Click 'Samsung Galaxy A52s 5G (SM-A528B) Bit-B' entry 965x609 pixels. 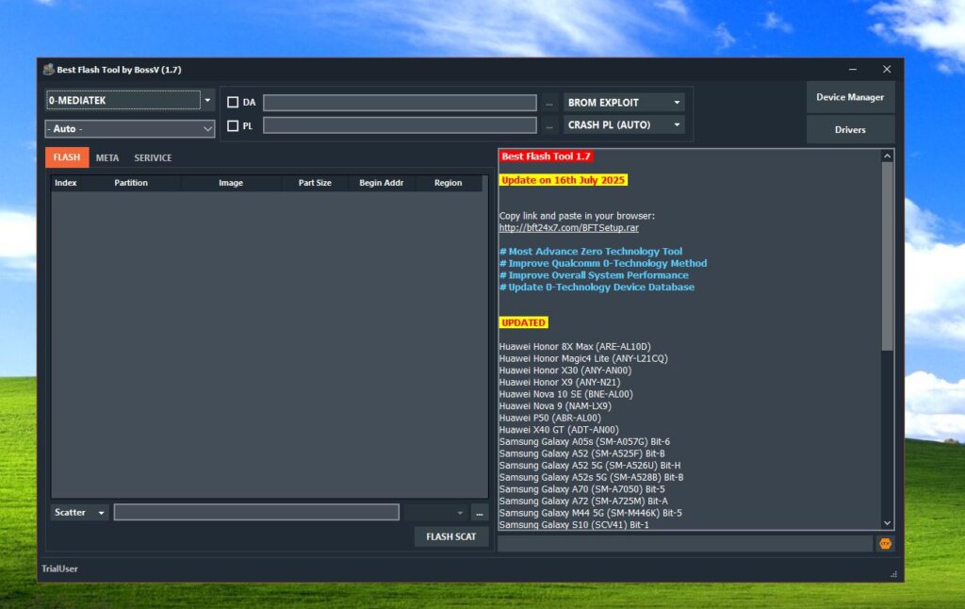(592, 477)
